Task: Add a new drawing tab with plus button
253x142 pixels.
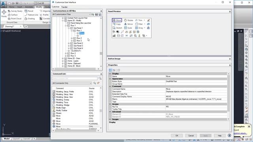Action: pos(26,26)
